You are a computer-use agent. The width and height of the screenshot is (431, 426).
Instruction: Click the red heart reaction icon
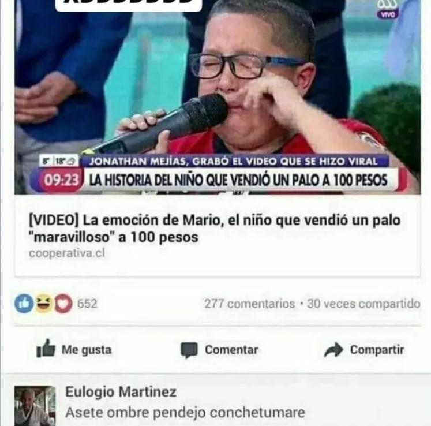pos(63,304)
